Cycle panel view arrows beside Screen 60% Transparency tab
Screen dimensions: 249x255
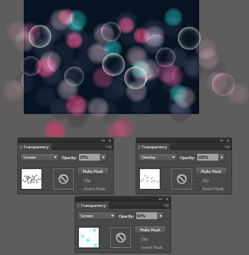78,206
